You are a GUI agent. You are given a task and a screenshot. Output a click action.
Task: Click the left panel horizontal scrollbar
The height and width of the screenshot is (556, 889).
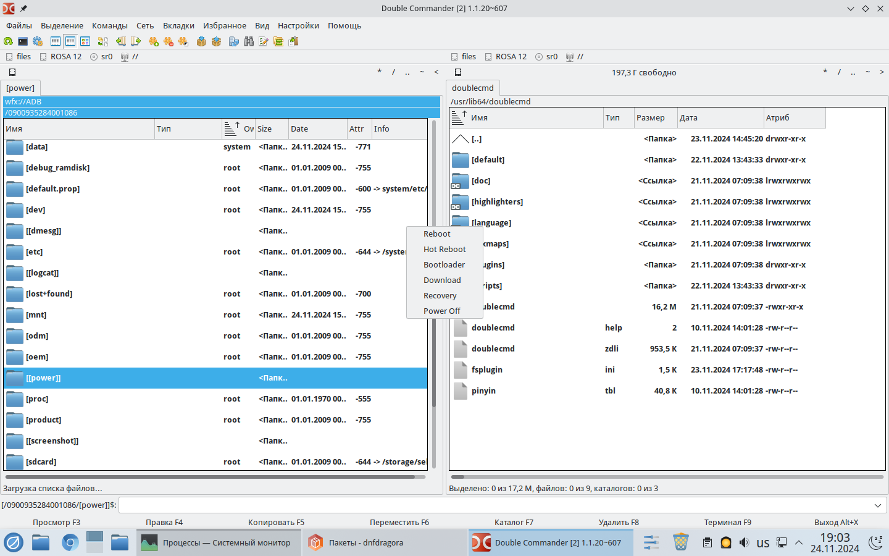[210, 477]
